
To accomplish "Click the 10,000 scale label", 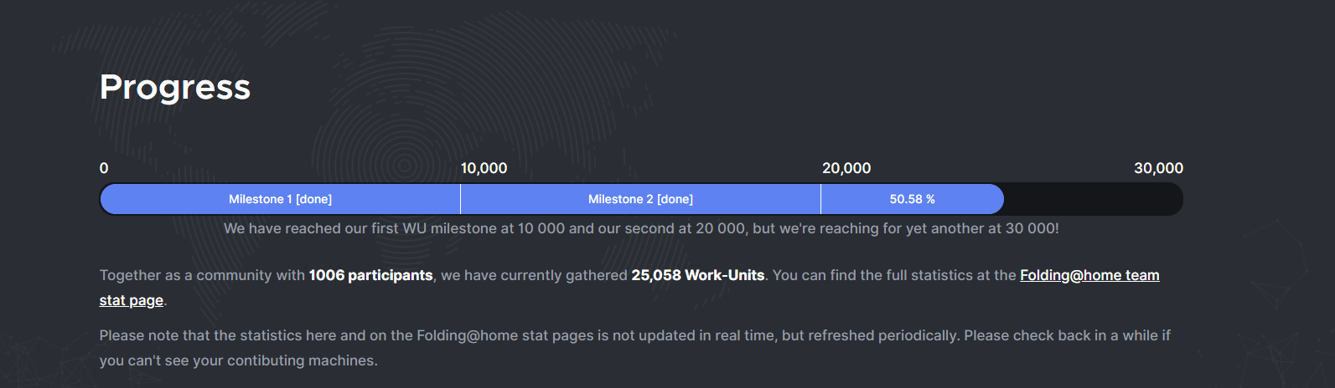I will pos(484,168).
